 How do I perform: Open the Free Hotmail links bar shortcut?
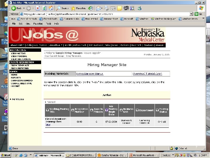tap(90, 19)
